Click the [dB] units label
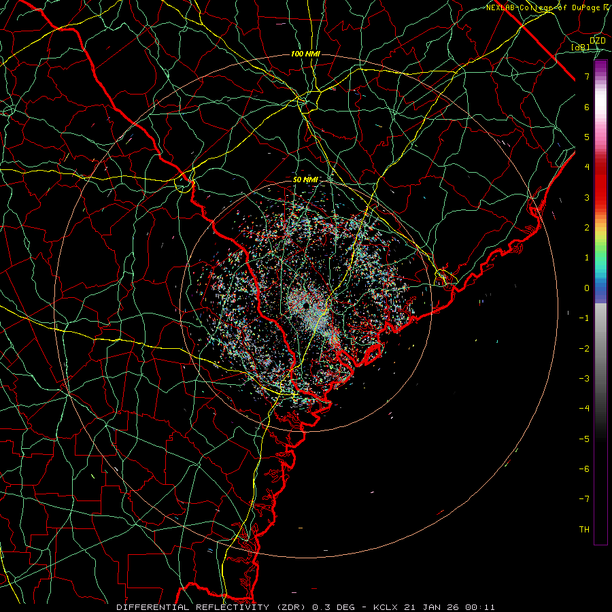 [581, 47]
